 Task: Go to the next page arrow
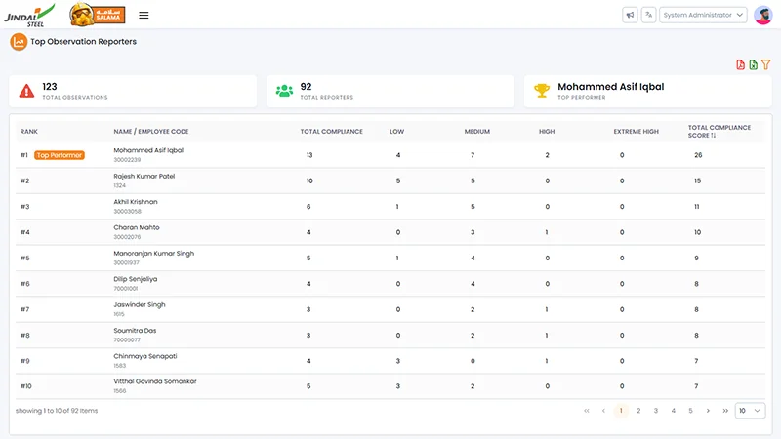(x=708, y=411)
